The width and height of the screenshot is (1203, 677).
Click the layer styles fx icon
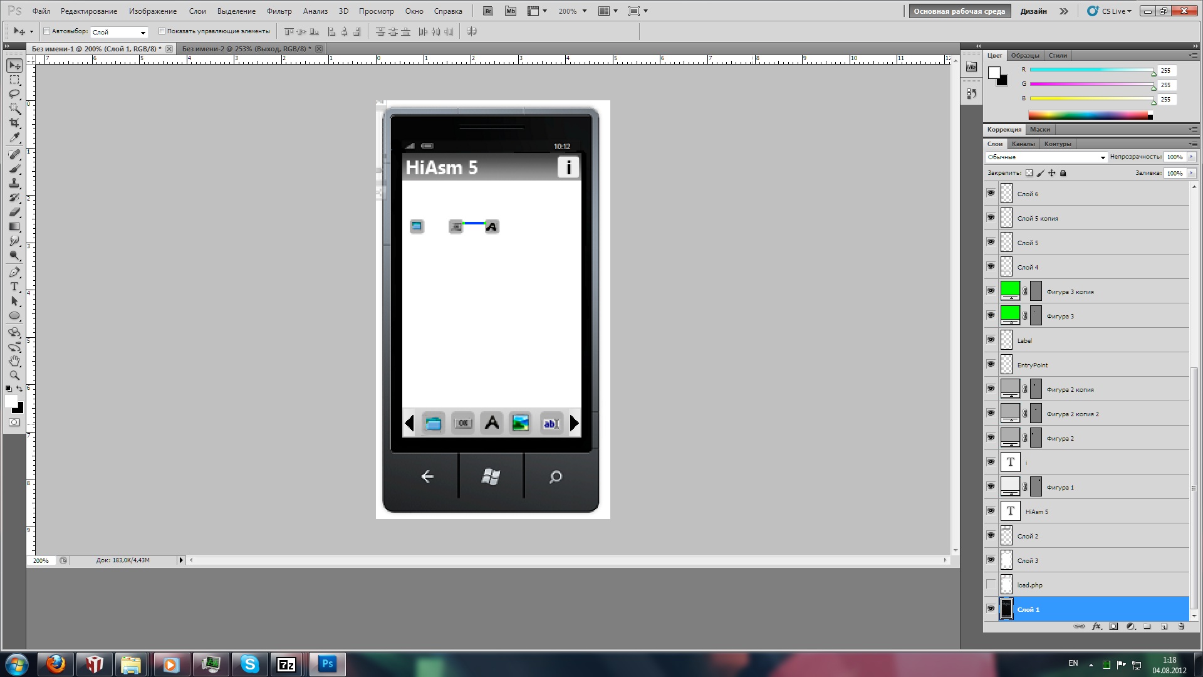pos(1096,626)
